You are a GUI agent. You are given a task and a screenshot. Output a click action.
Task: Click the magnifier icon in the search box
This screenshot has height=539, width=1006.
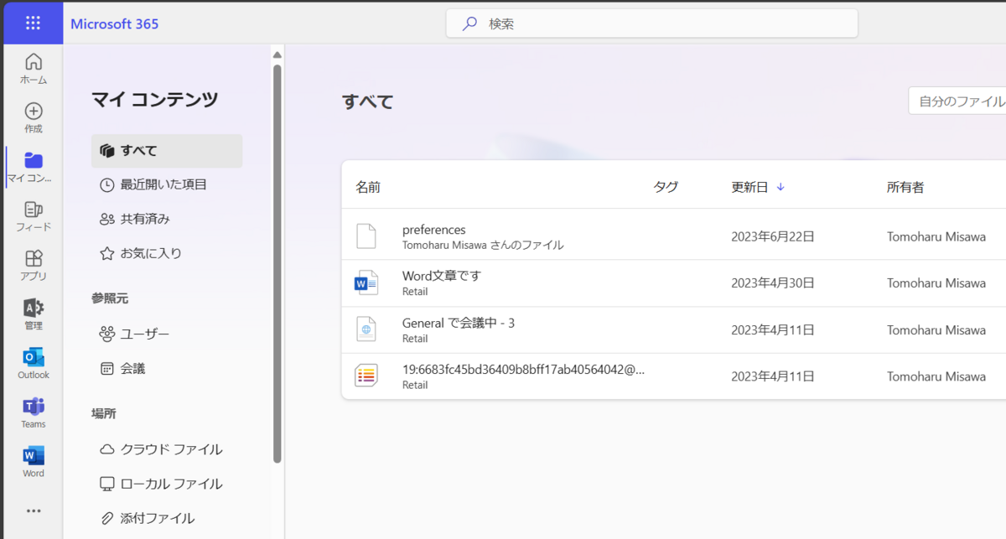point(470,23)
